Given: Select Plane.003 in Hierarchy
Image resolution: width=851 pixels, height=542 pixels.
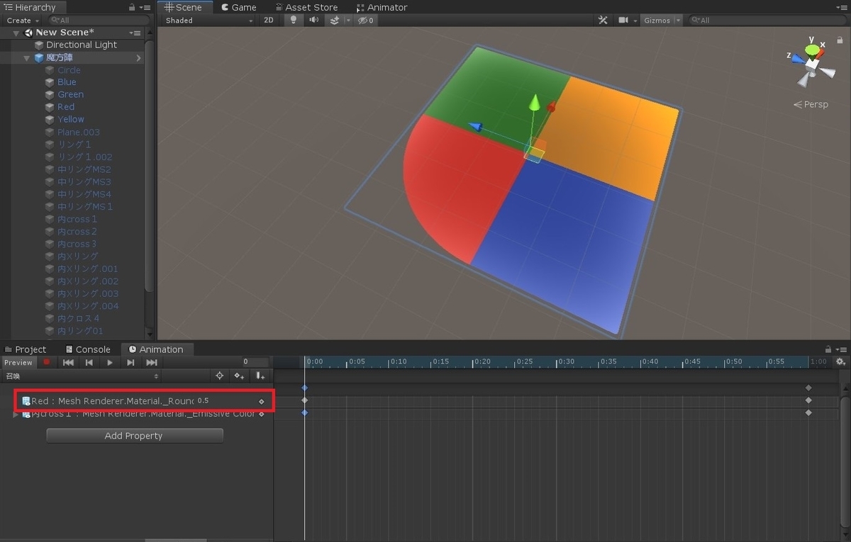Looking at the screenshot, I should [79, 132].
